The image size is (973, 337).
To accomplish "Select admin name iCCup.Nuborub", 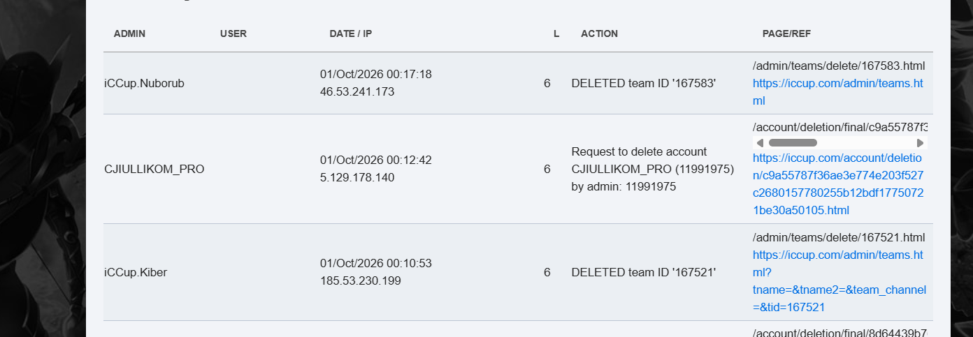I will coord(144,83).
